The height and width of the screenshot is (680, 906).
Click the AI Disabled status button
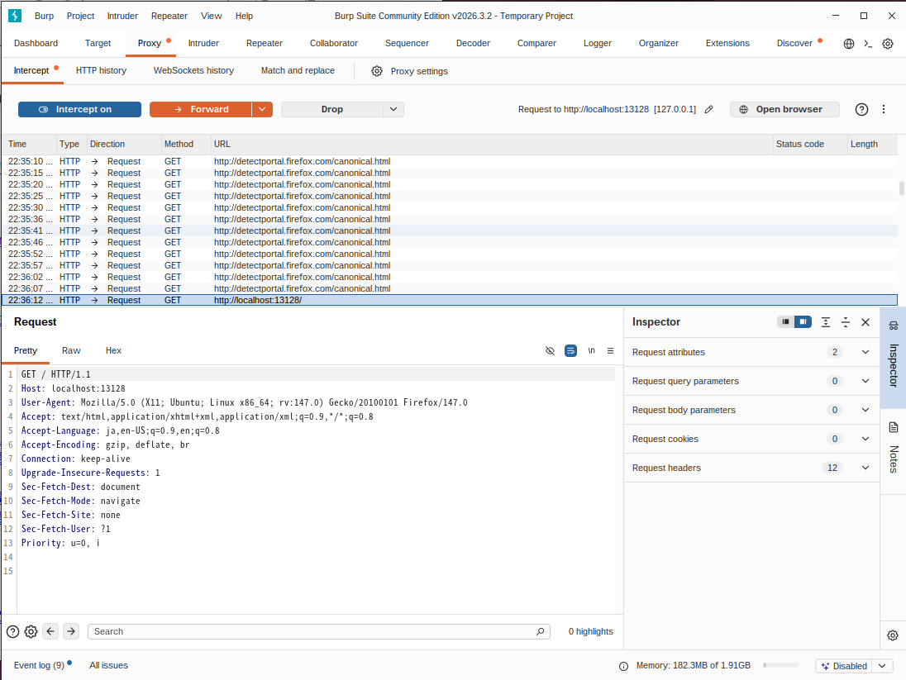pyautogui.click(x=844, y=666)
